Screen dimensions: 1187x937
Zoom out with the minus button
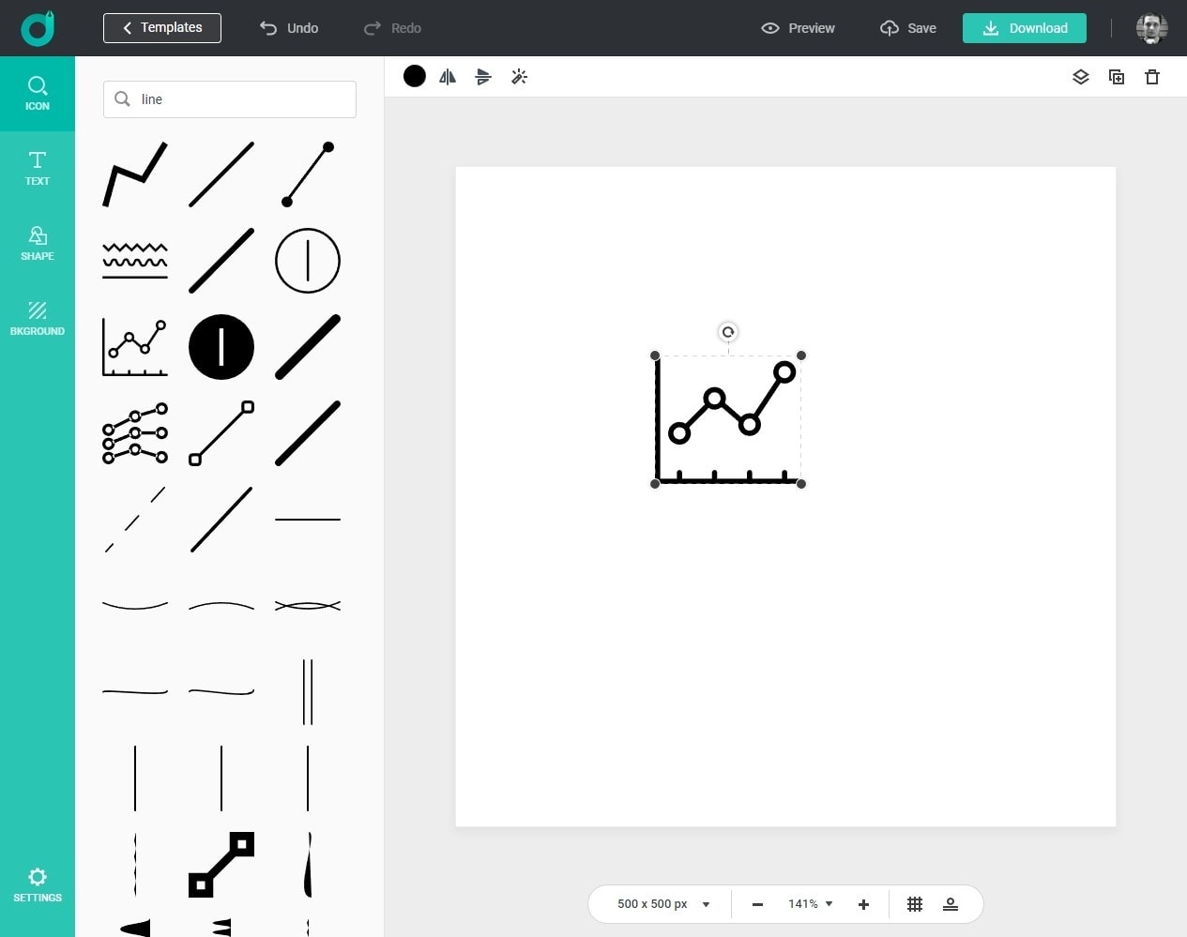[x=757, y=904]
